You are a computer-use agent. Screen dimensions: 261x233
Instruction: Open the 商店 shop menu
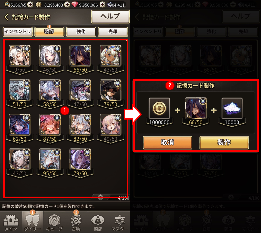tap(98, 223)
